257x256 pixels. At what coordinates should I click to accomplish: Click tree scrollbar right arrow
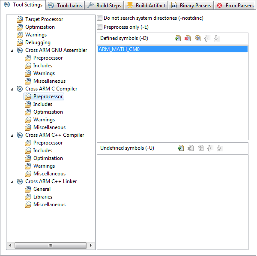(x=91, y=246)
